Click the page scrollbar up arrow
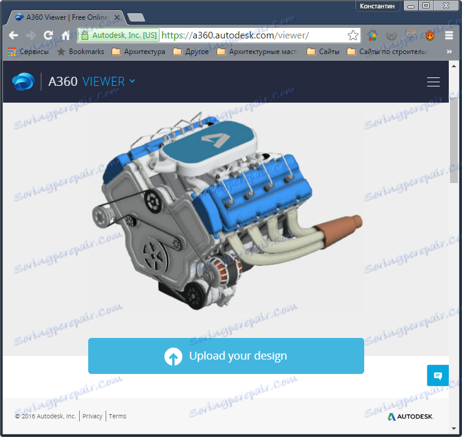Image resolution: width=462 pixels, height=437 pixels. (x=454, y=67)
